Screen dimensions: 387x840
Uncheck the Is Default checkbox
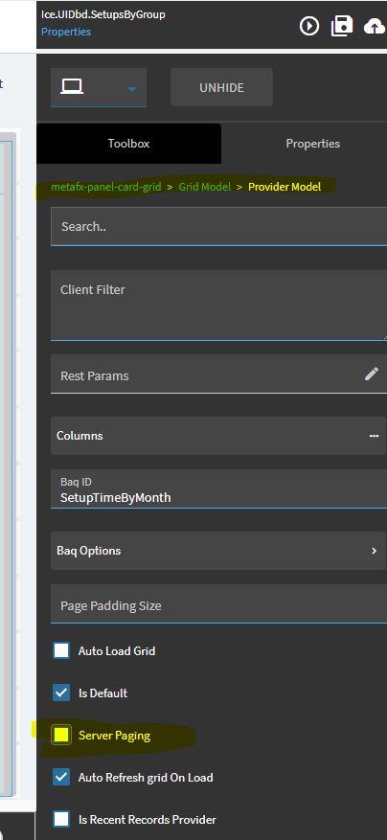click(x=61, y=692)
